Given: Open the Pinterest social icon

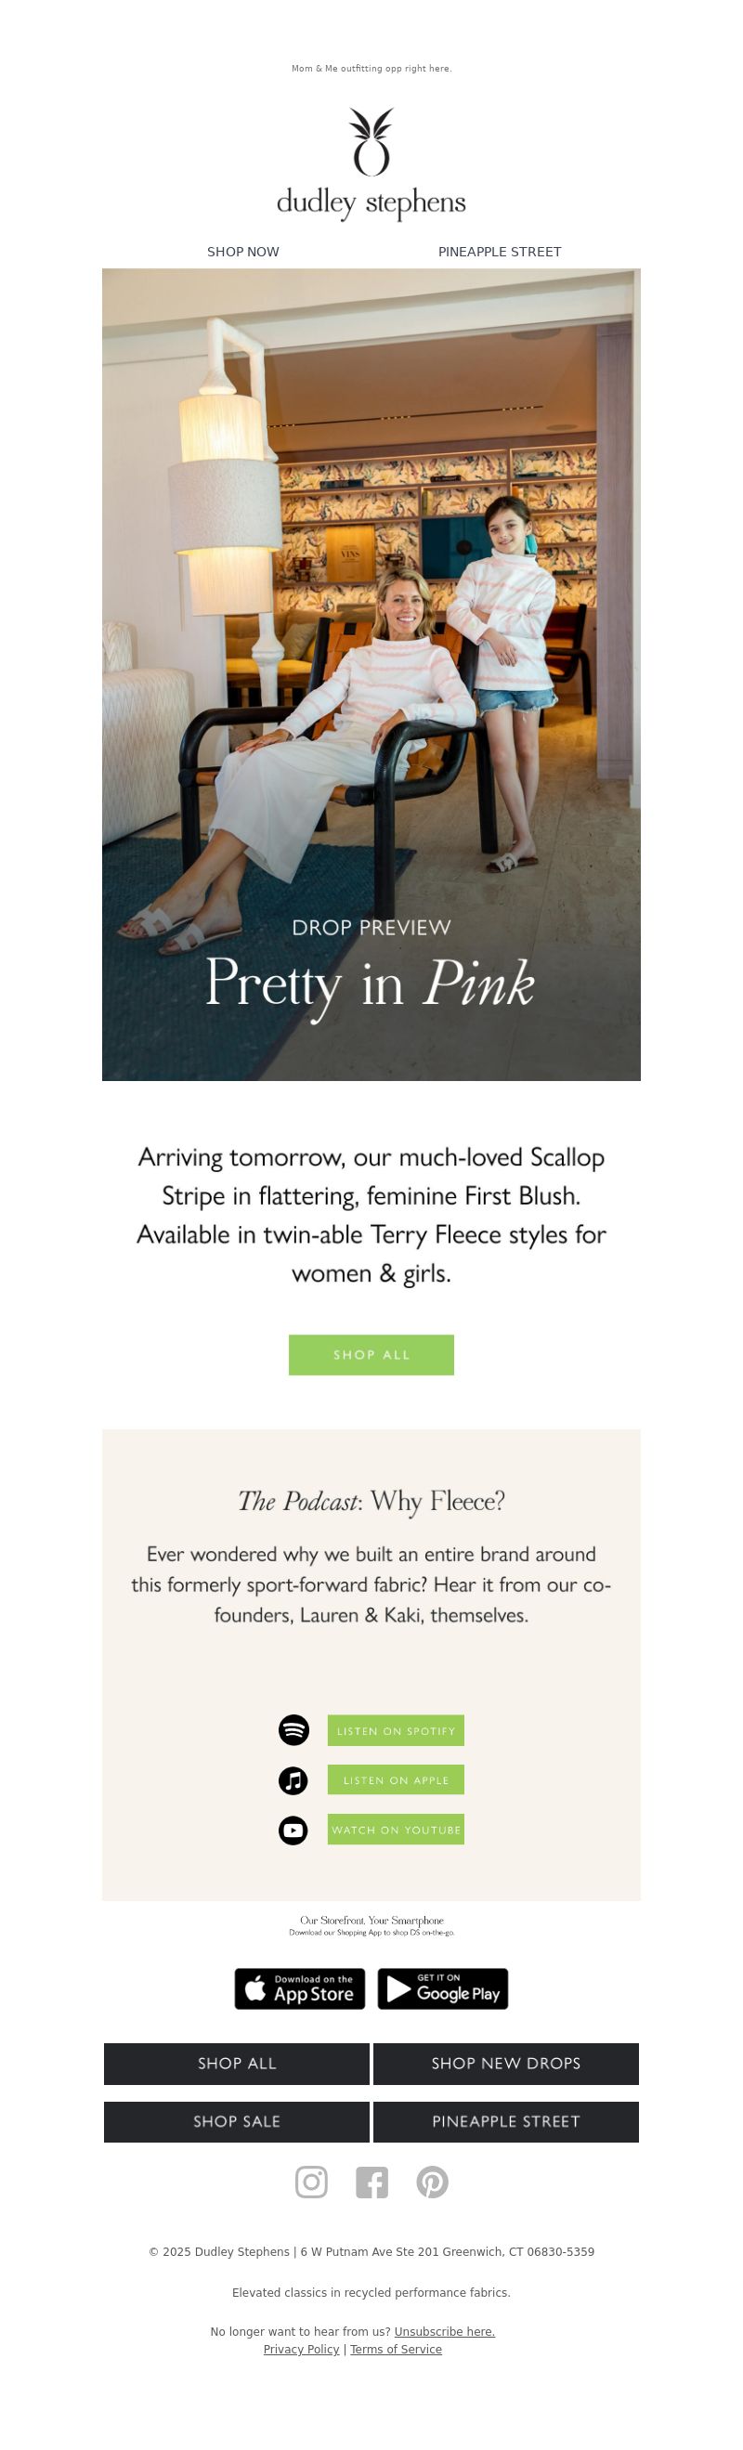Looking at the screenshot, I should pos(432,2182).
